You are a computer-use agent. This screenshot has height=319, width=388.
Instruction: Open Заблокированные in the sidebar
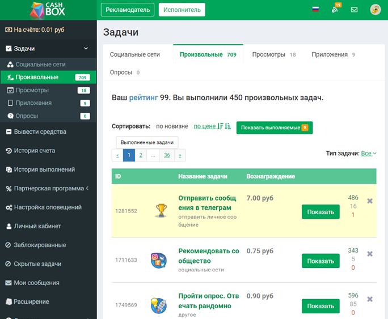48,245
